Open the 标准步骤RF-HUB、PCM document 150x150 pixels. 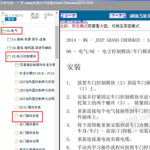tap(37, 73)
